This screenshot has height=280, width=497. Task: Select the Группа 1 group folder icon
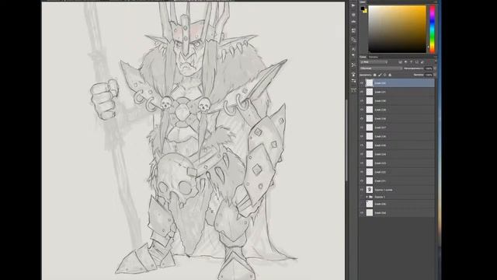click(370, 197)
